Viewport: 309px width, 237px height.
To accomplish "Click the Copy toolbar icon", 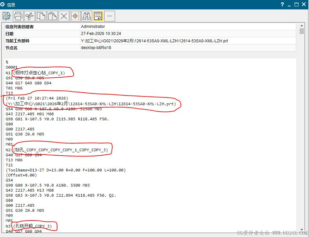I will 41,16.
